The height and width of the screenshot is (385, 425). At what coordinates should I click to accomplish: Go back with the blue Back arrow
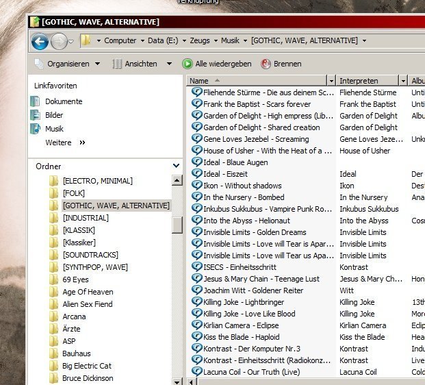pos(40,42)
